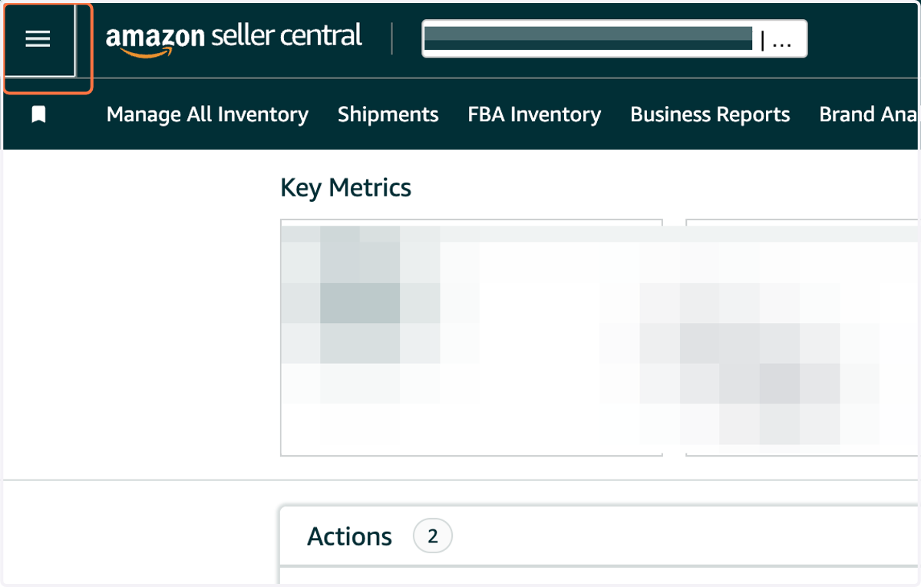Open the first blurred Key Metrics card
This screenshot has width=921, height=587.
tap(471, 338)
